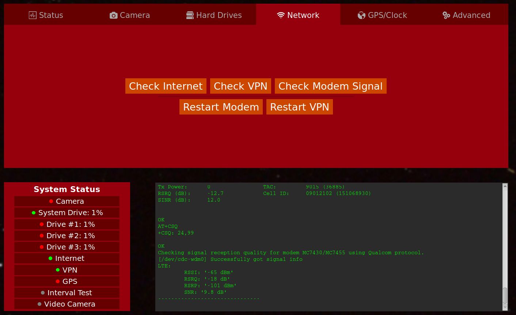Click the red indicator dot beside Camera

(x=51, y=202)
